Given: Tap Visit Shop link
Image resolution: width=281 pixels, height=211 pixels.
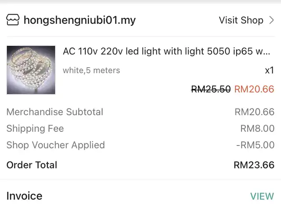Looking at the screenshot, I should click(x=241, y=20).
